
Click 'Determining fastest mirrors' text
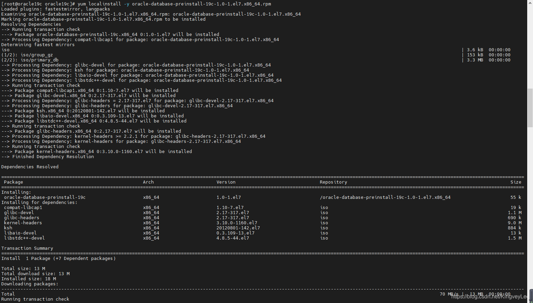click(x=38, y=44)
